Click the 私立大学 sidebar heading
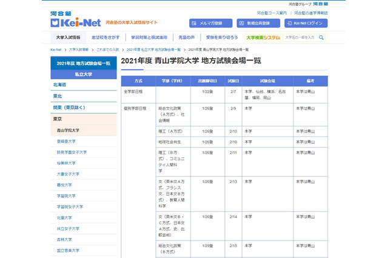The image size is (388, 258). 84,74
